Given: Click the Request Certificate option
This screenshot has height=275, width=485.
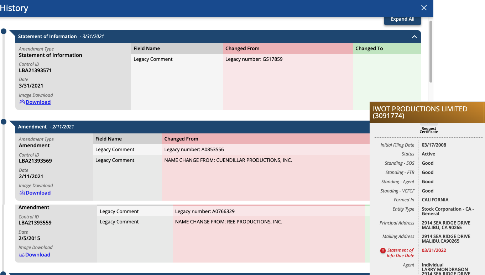Looking at the screenshot, I should click(x=429, y=130).
